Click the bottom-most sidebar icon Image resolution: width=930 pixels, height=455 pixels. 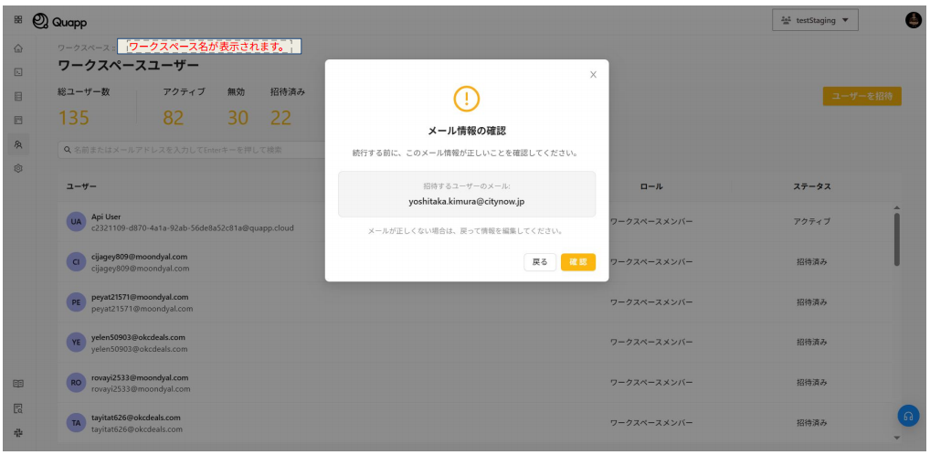[x=18, y=431]
